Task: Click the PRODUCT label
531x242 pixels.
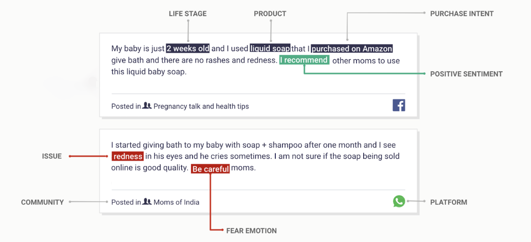Action: coord(270,14)
